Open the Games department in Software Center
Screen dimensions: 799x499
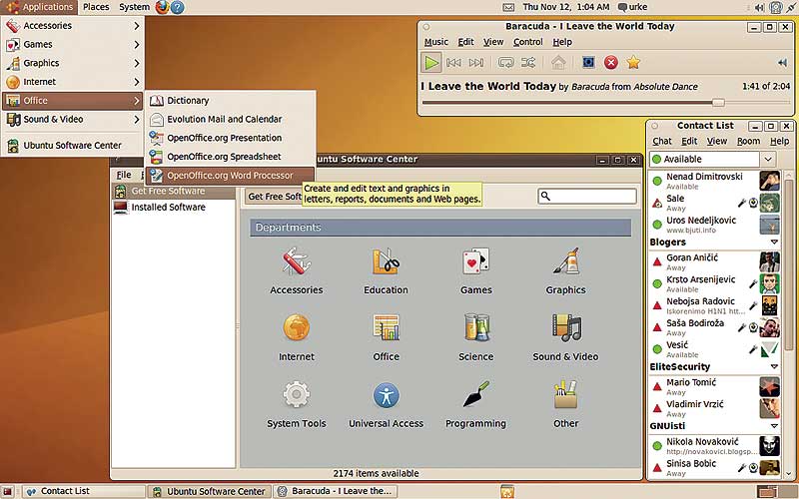point(476,270)
